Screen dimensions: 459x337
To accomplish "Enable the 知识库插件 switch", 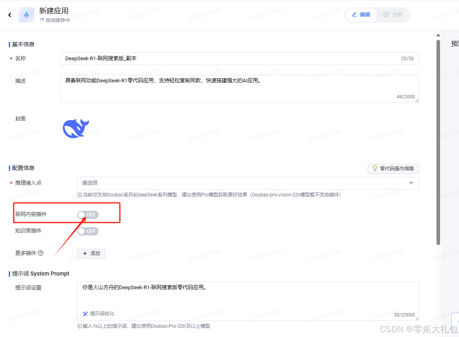I will [x=88, y=231].
